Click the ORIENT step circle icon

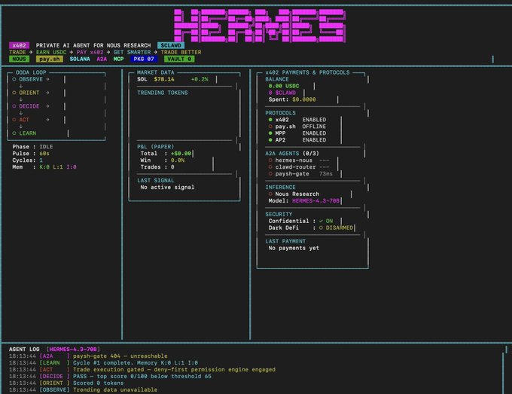tap(14, 93)
